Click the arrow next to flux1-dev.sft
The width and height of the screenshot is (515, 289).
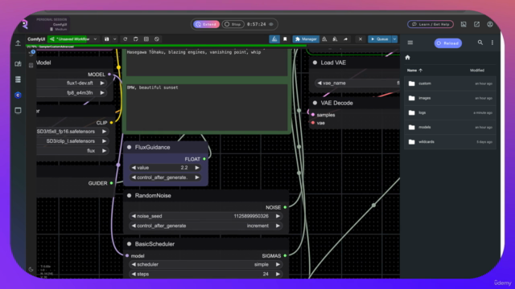pyautogui.click(x=102, y=83)
